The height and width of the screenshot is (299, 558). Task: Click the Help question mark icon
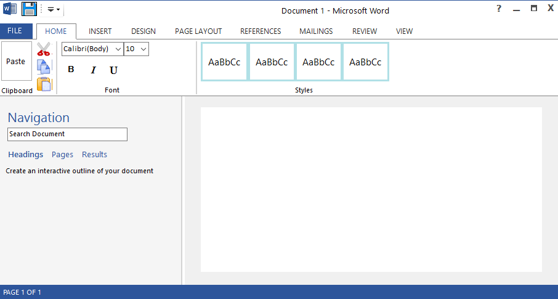[x=499, y=9]
